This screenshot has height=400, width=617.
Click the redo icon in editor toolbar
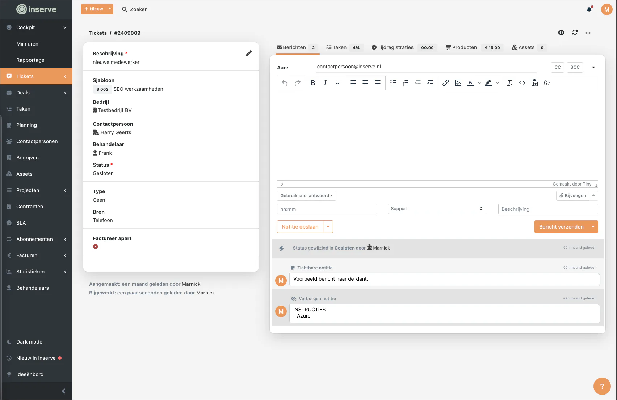(298, 83)
